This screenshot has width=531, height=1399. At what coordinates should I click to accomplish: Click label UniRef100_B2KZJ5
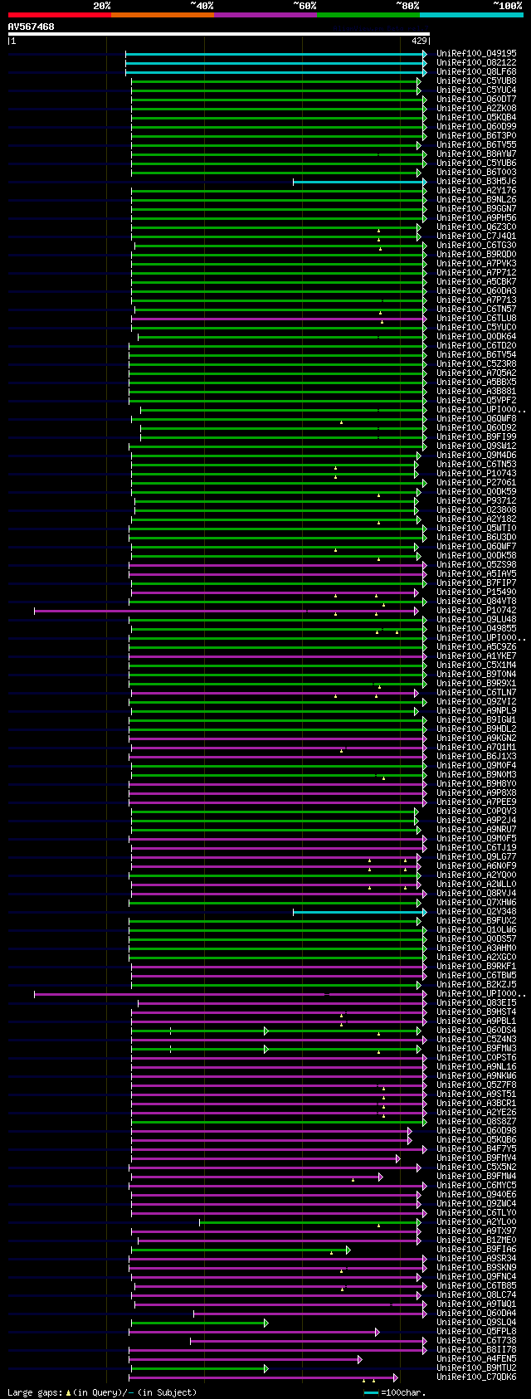pos(476,984)
